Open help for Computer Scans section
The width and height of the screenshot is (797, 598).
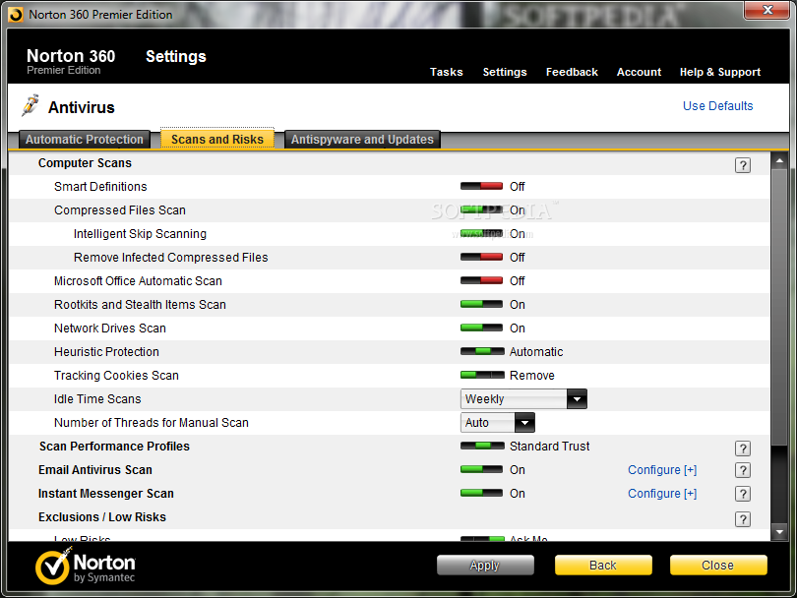(743, 165)
